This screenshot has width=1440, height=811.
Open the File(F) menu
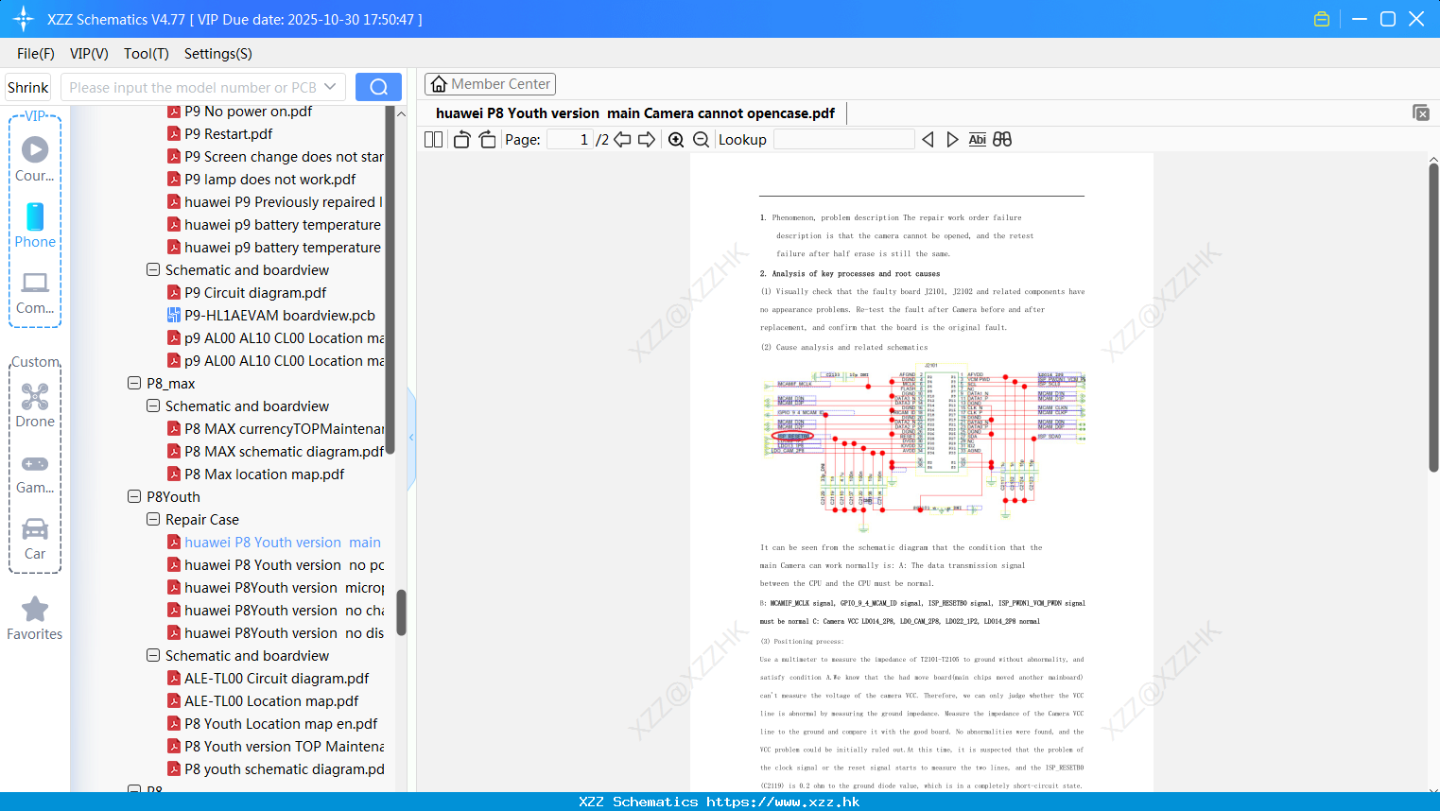point(36,54)
